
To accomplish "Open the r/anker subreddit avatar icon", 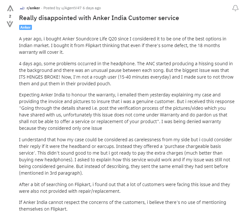I will coord(22,8).
